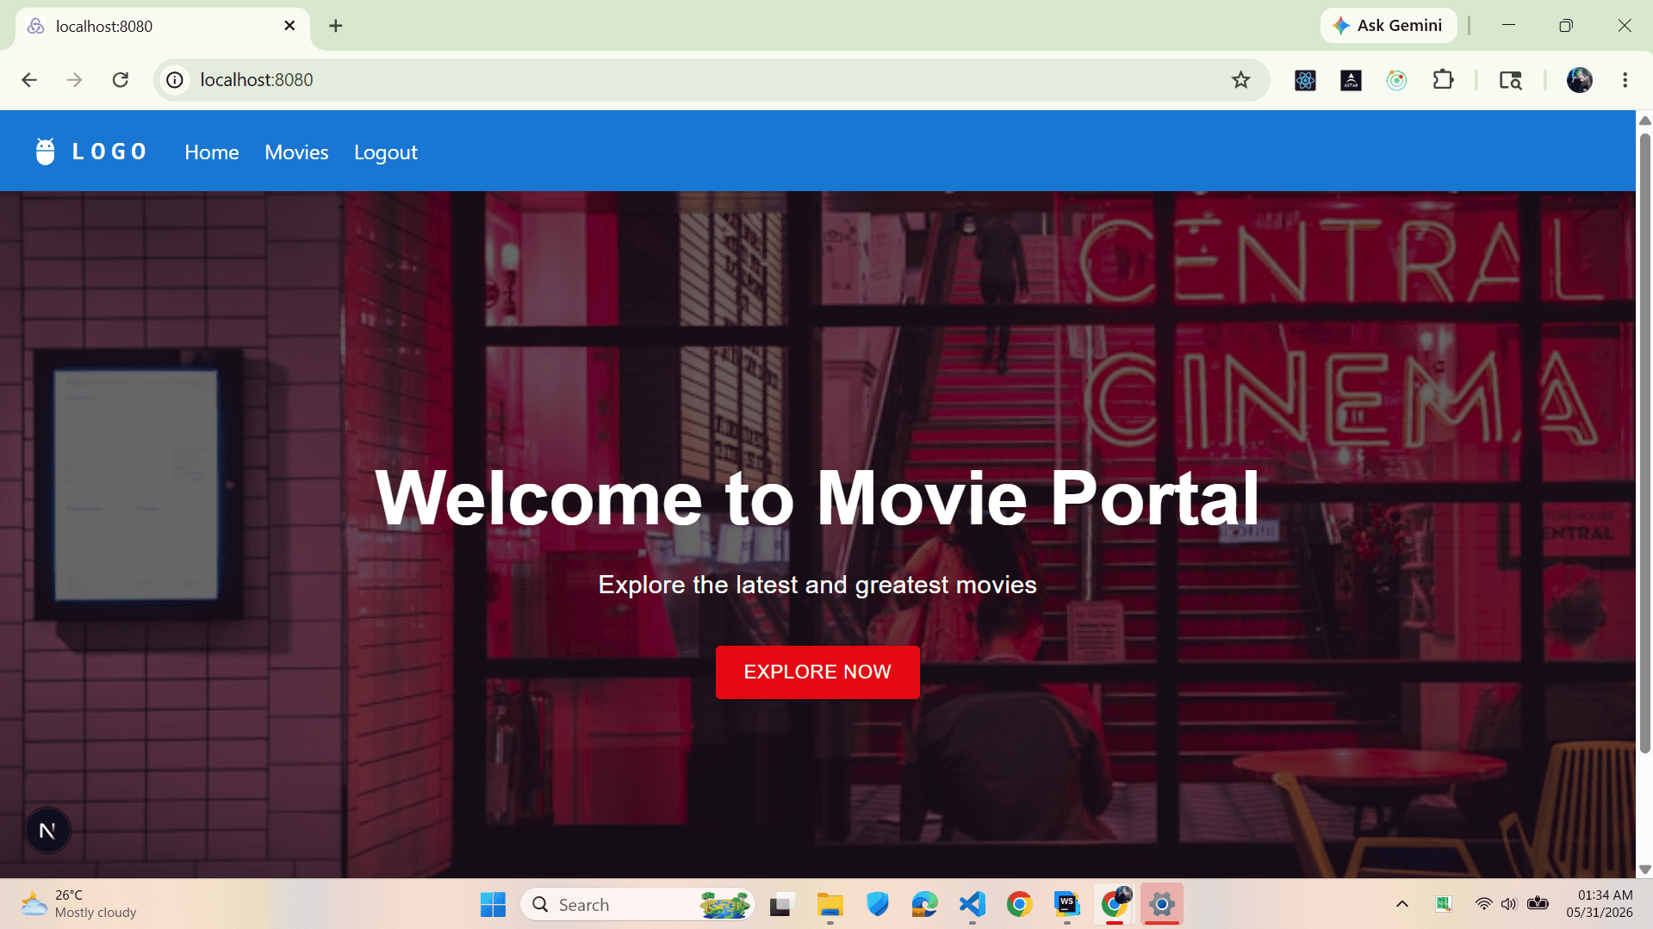Screen dimensions: 1653x929
Task: Open the weather widget showing 26°C
Action: tap(79, 904)
